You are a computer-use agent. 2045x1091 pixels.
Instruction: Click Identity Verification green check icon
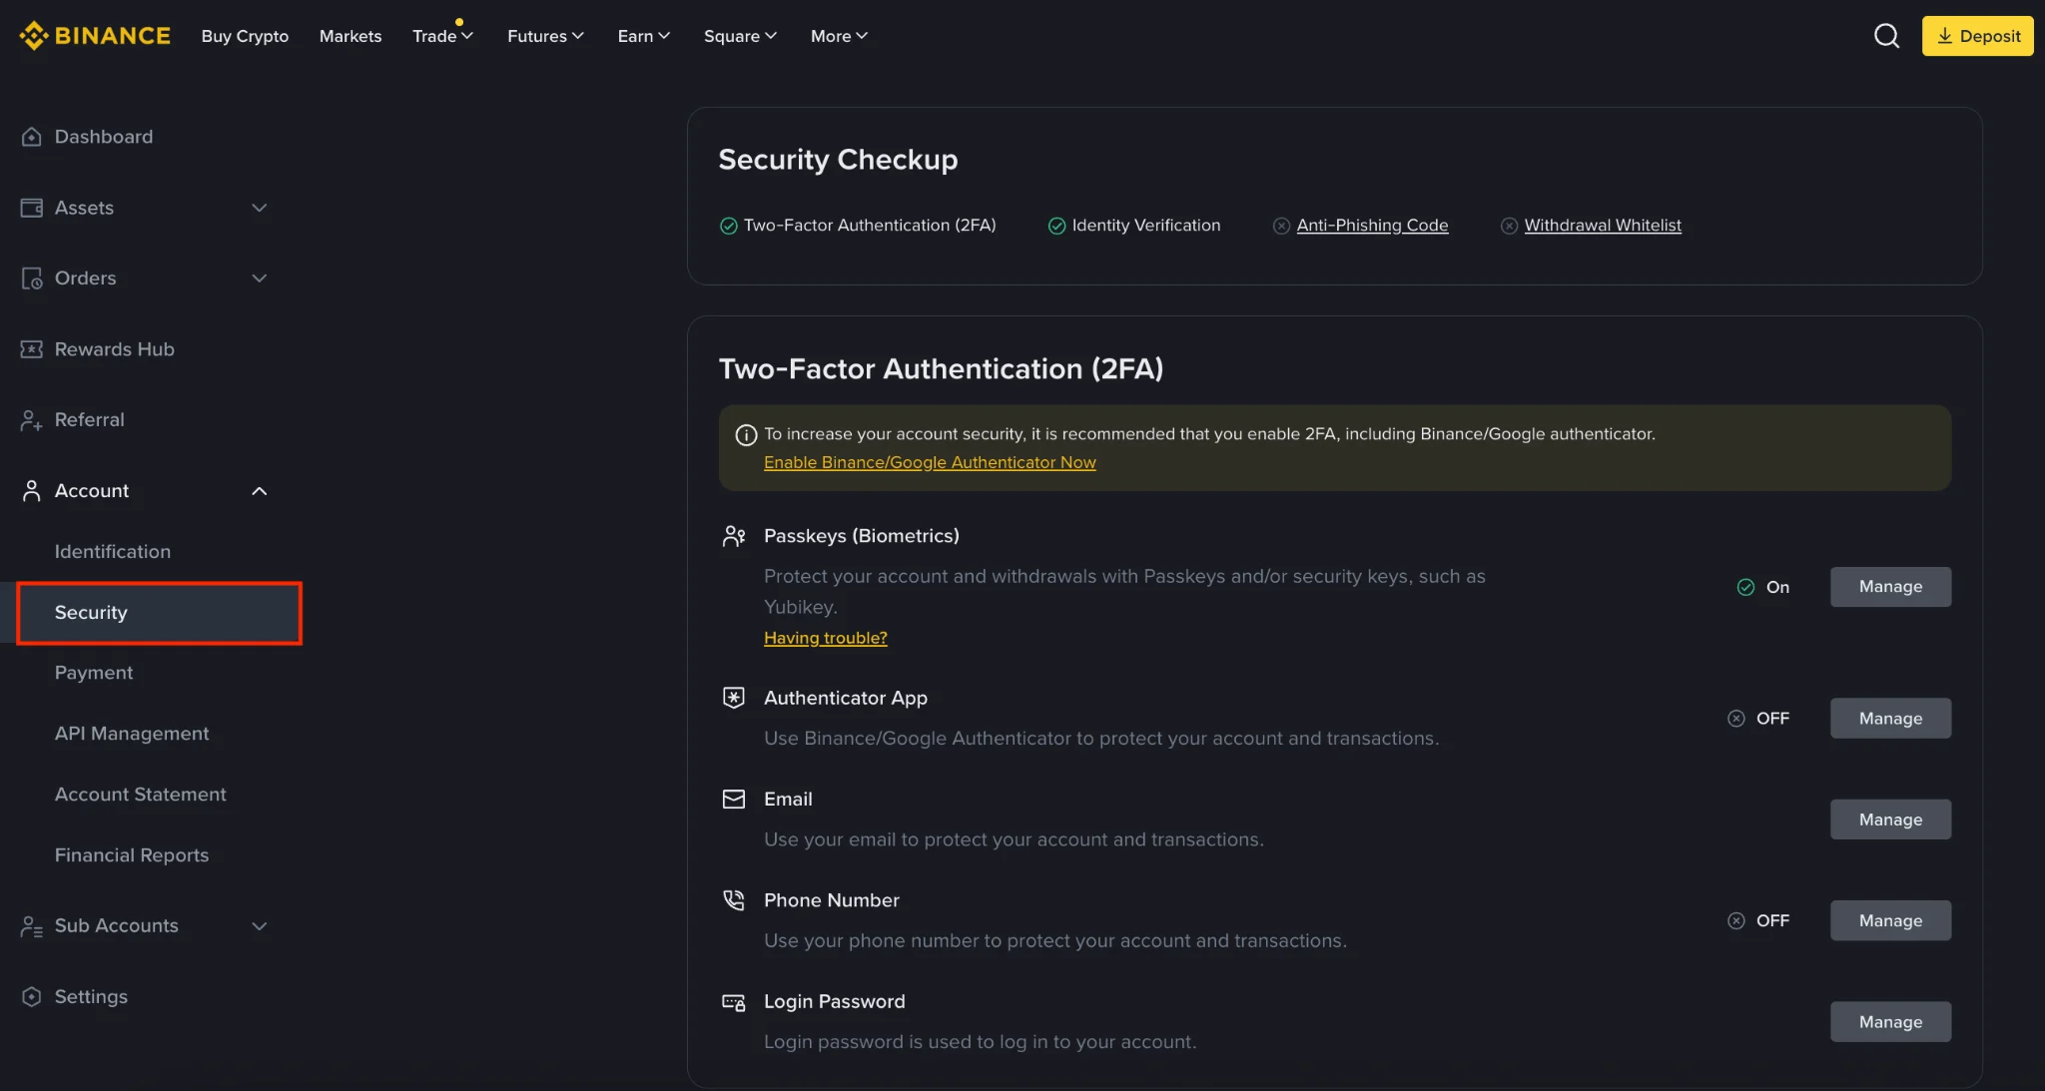point(1056,226)
